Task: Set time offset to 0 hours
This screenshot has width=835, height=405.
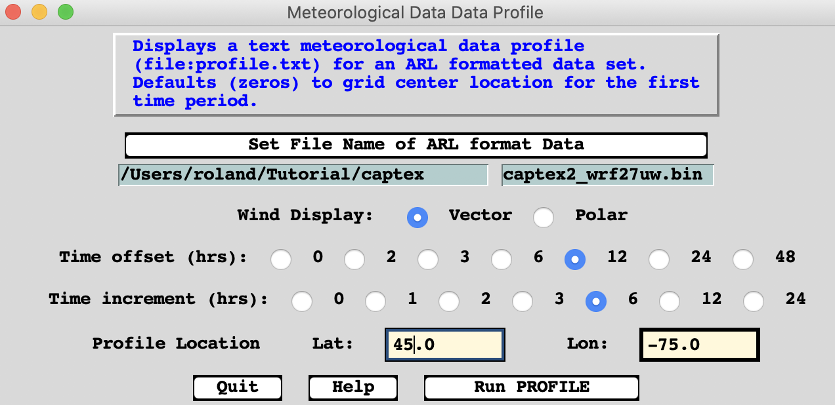Action: coord(281,259)
